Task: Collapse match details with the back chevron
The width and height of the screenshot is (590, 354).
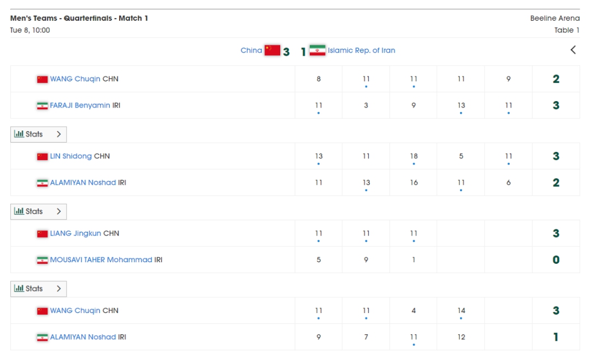Action: click(573, 50)
